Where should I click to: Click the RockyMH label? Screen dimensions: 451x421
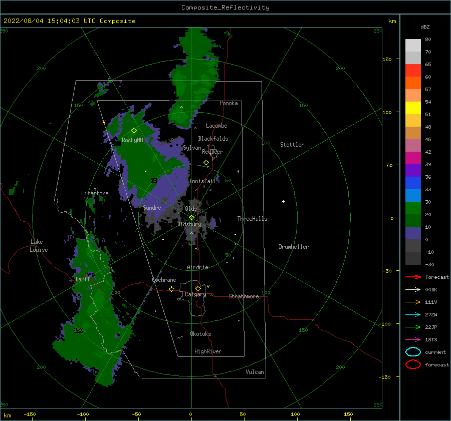pyautogui.click(x=132, y=140)
